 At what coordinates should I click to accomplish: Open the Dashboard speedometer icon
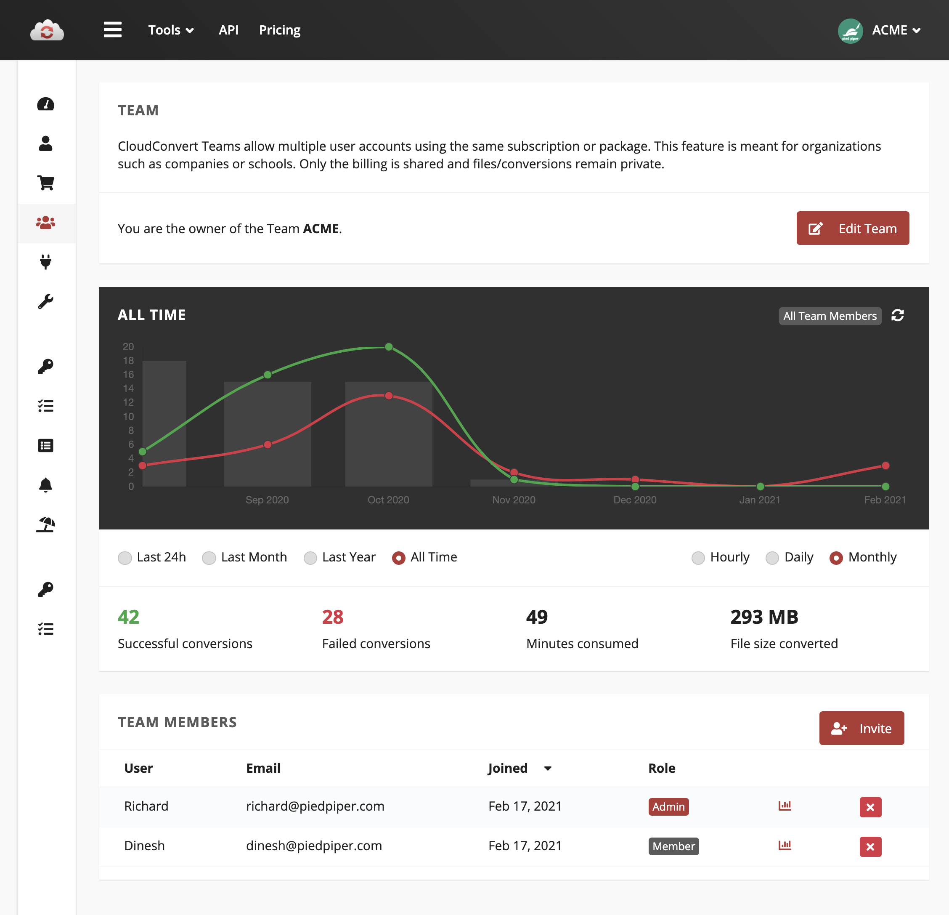pyautogui.click(x=45, y=104)
